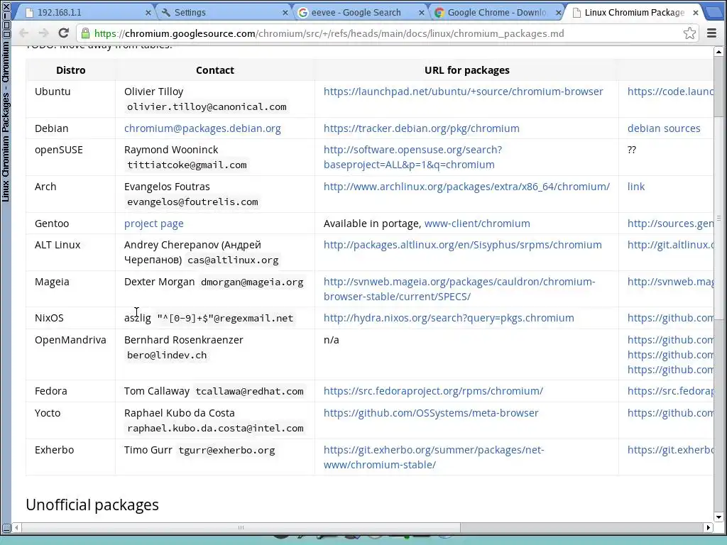Select the Contact column header
Screen dimensions: 727x545
point(214,70)
